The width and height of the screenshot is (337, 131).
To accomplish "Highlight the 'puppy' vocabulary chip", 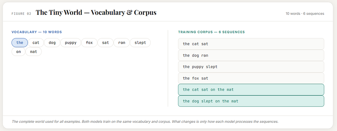I will click(x=70, y=42).
